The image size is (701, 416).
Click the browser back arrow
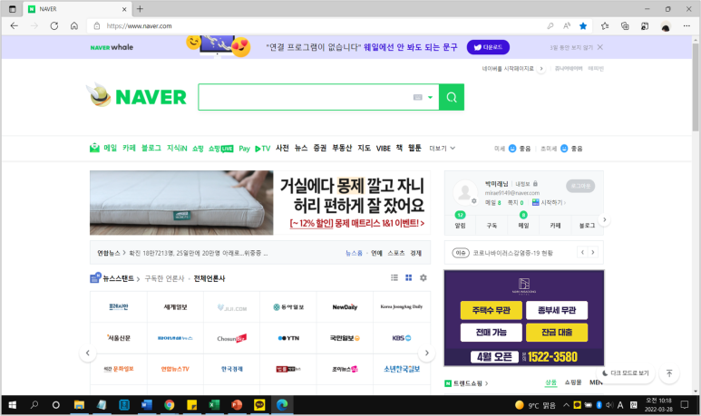(x=15, y=26)
